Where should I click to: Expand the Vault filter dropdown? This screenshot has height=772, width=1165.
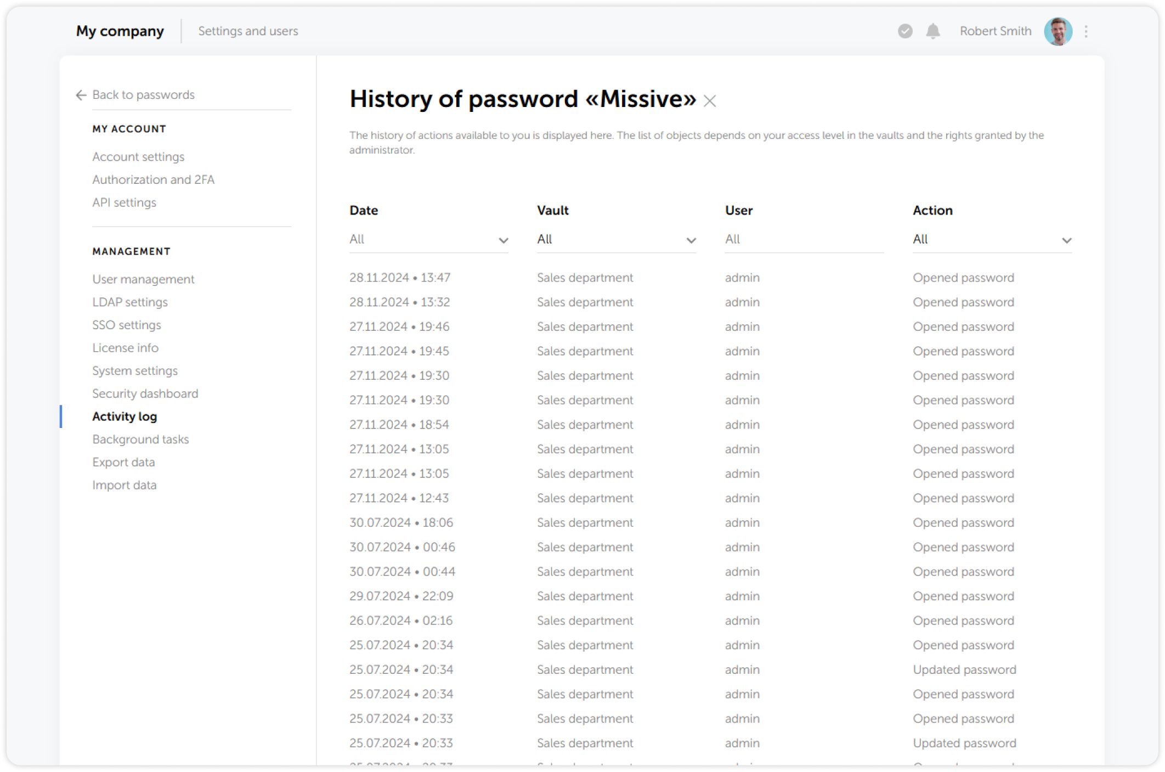click(616, 239)
